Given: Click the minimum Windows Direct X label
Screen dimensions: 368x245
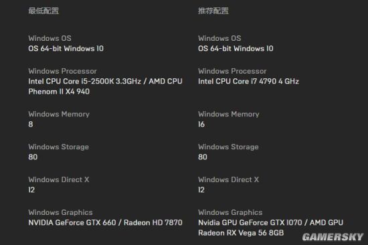Looking at the screenshot, I should 59,179.
